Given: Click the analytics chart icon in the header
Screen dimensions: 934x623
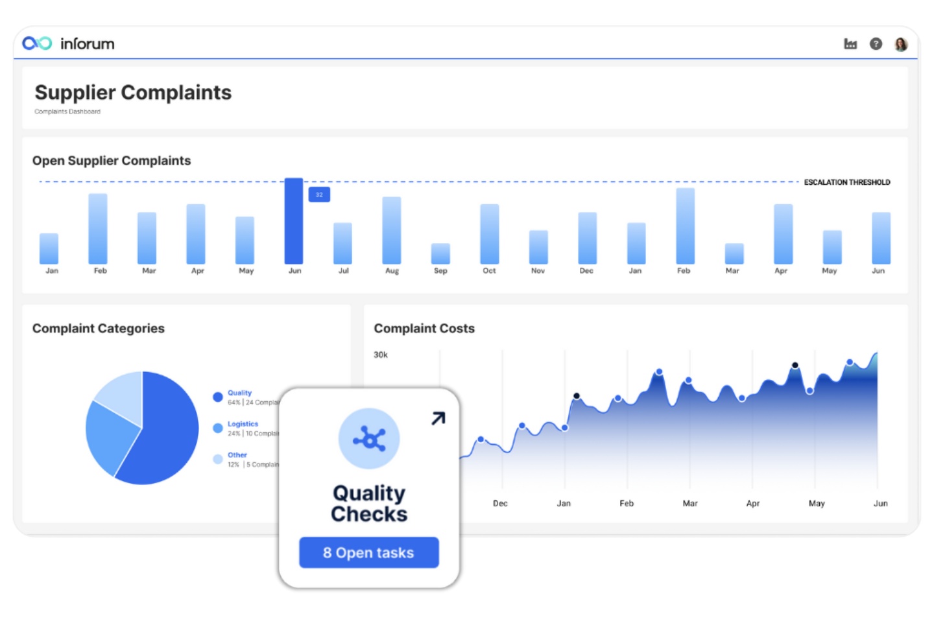Looking at the screenshot, I should 850,43.
